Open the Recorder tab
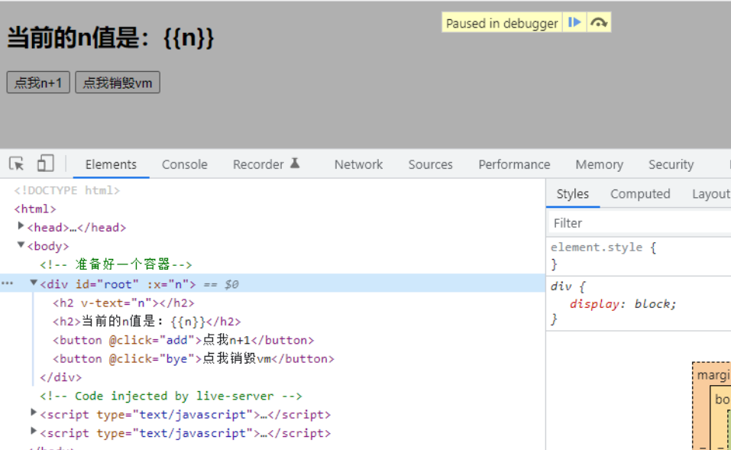This screenshot has width=731, height=450. point(258,164)
